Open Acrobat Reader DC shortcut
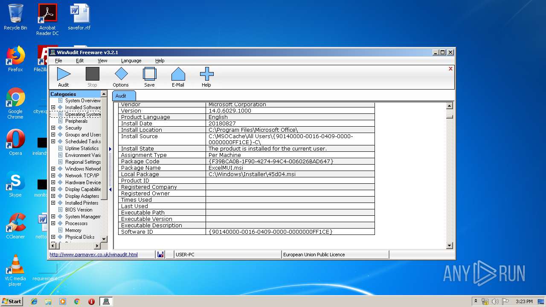This screenshot has height=307, width=546. (47, 20)
